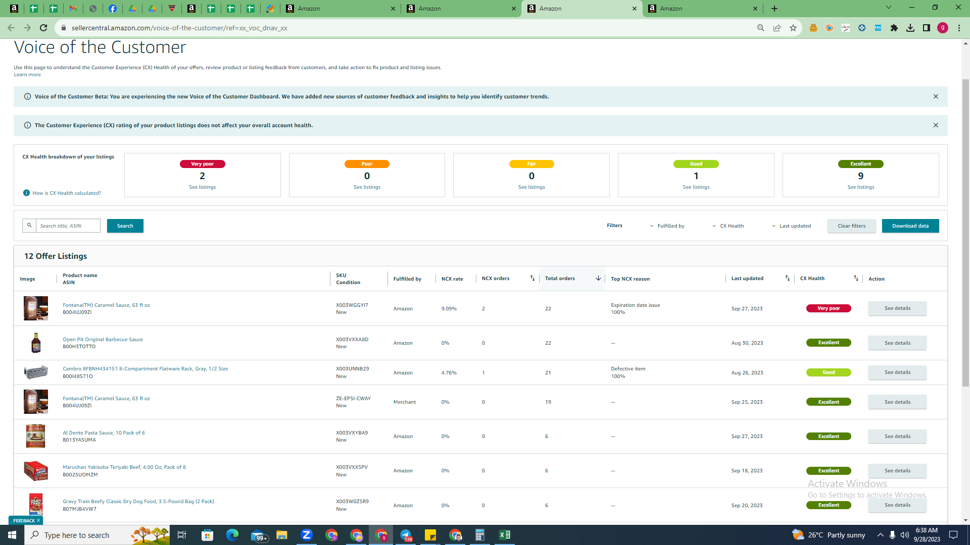Share this page via the share icon
This screenshot has width=970, height=545.
coord(777,28)
